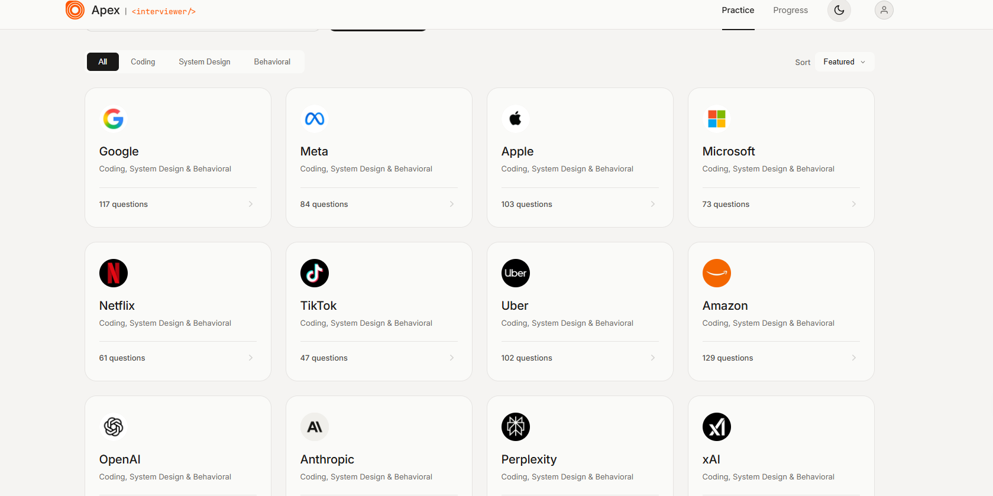Image resolution: width=993 pixels, height=496 pixels.
Task: Expand Netflix's 61 questions chevron
Action: 251,358
